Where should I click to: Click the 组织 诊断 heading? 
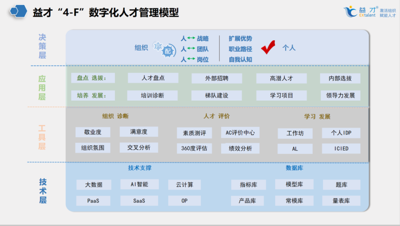tap(115, 116)
